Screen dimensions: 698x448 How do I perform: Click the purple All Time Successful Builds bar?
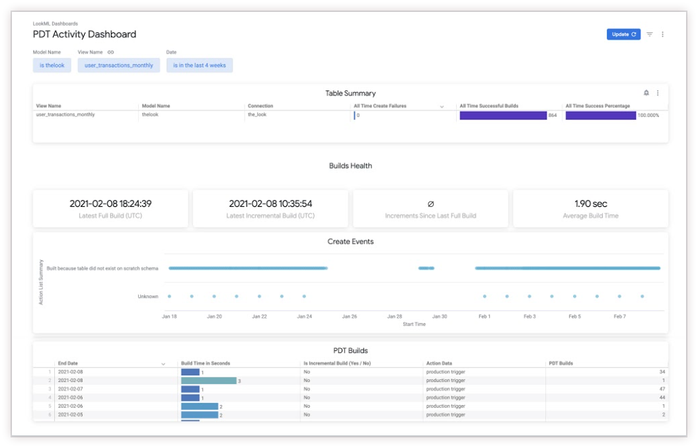(x=503, y=115)
